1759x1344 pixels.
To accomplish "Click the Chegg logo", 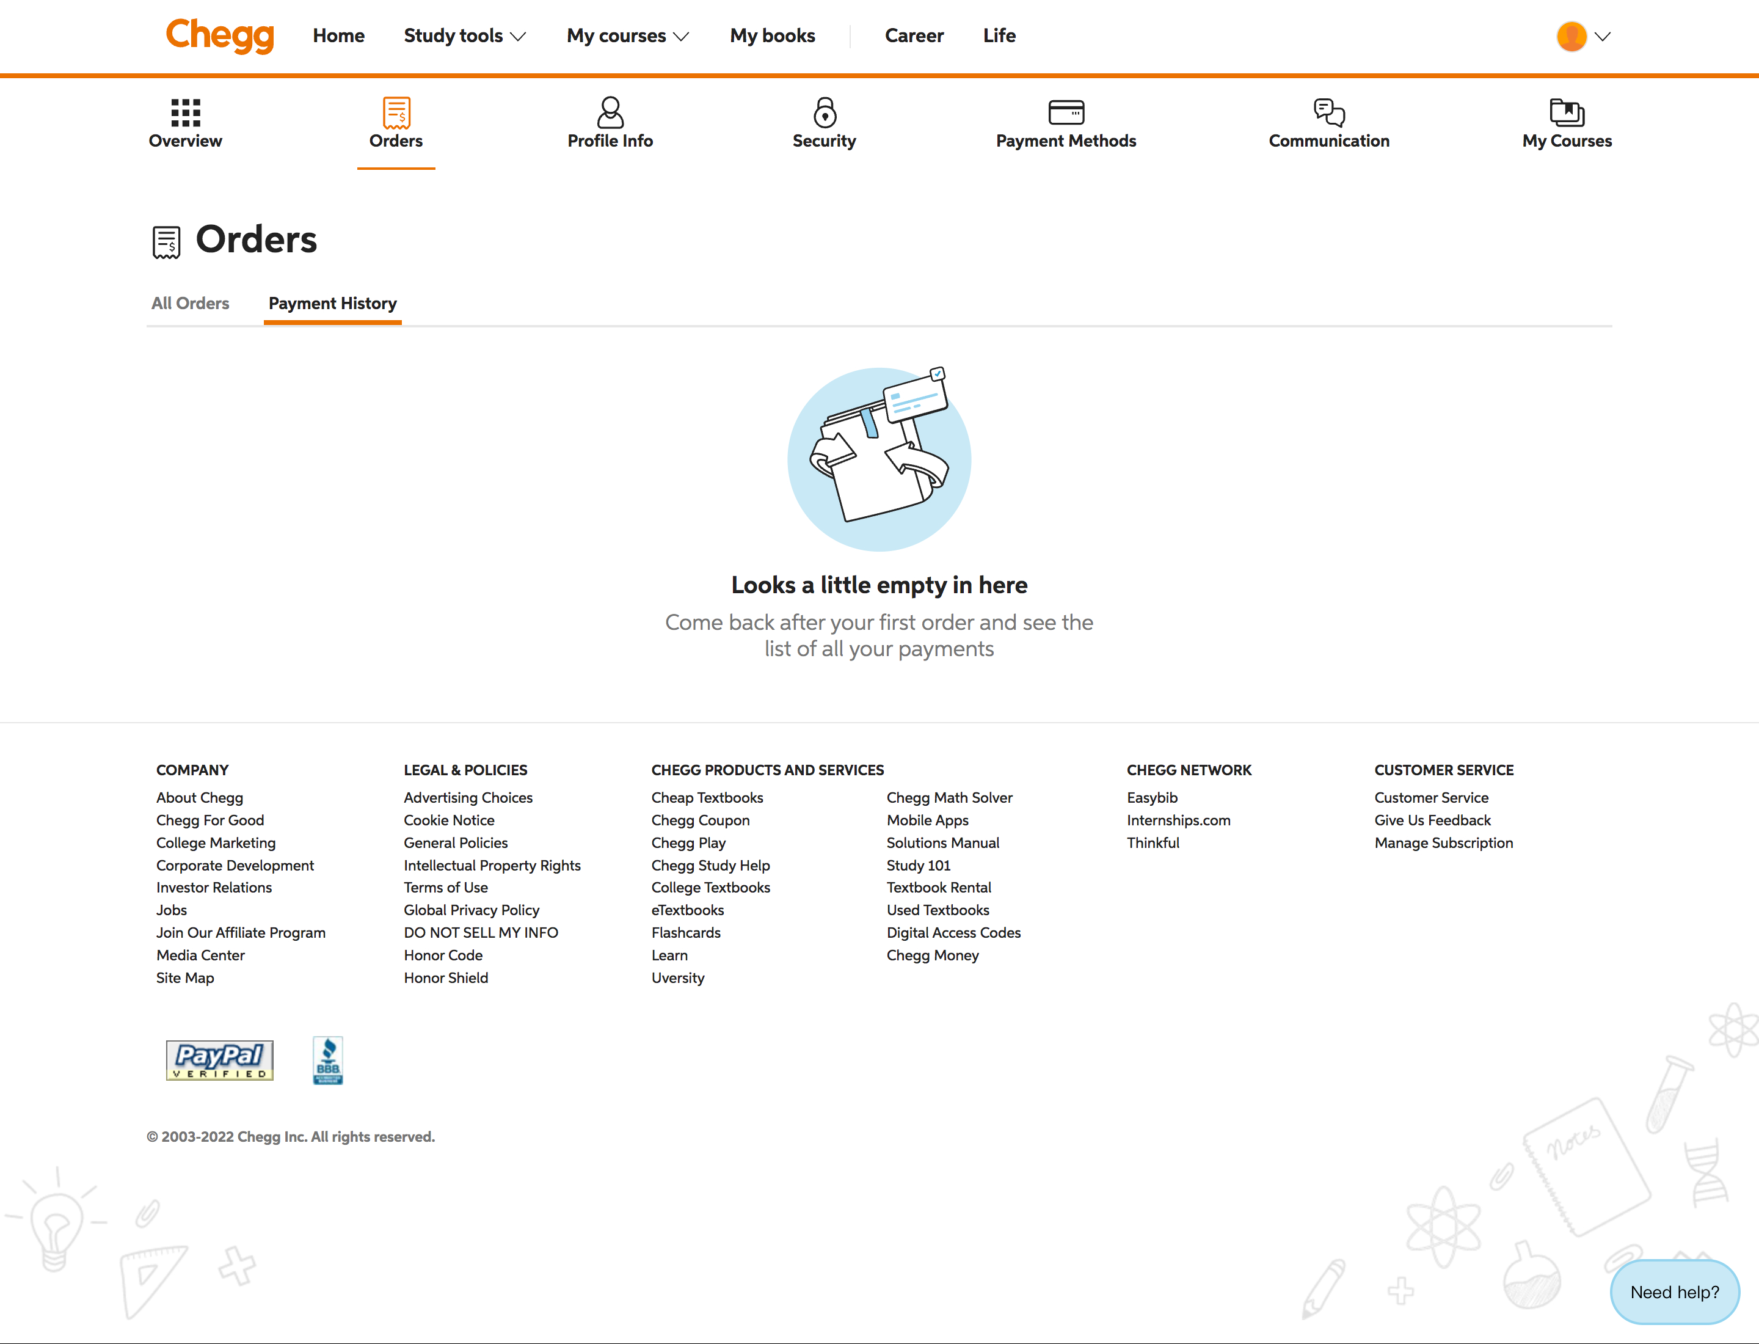I will coord(219,36).
